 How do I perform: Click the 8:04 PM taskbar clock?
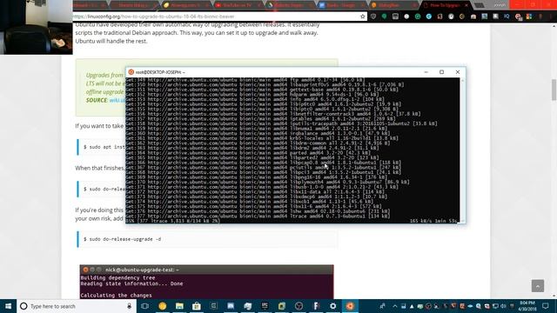527,306
